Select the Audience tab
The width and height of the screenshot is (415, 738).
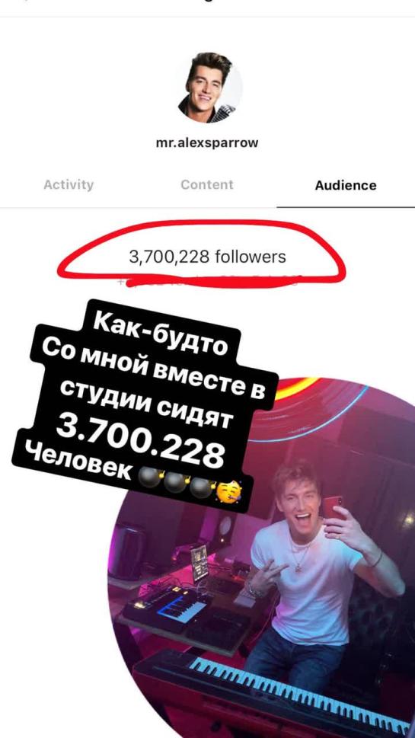click(346, 185)
